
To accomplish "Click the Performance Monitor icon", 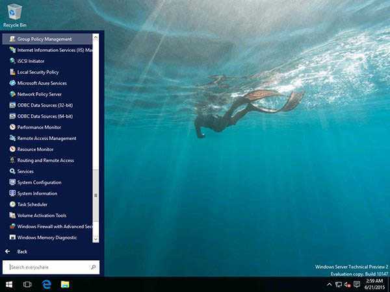I will 12,127.
